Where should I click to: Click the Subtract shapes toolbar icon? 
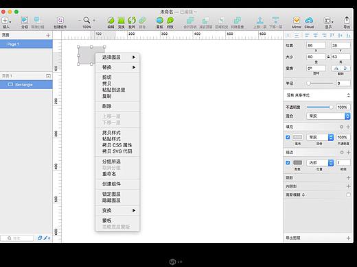click(x=205, y=21)
